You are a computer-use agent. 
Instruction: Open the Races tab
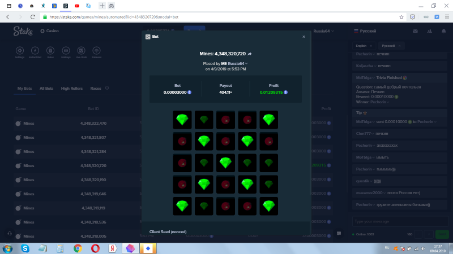tap(96, 89)
